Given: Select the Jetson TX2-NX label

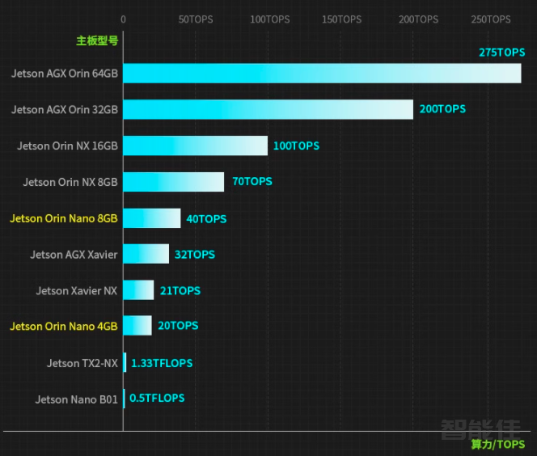Looking at the screenshot, I should 82,364.
